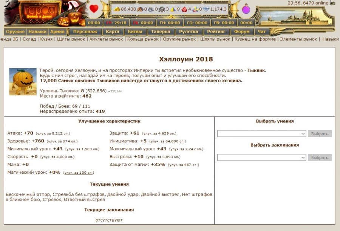
Task: Open the Кузнец на форуме link
Action: tap(255, 39)
